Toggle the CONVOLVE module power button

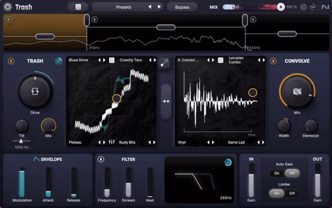tap(273, 61)
